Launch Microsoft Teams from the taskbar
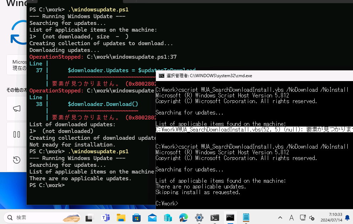This screenshot has height=224, width=353. (x=106, y=218)
